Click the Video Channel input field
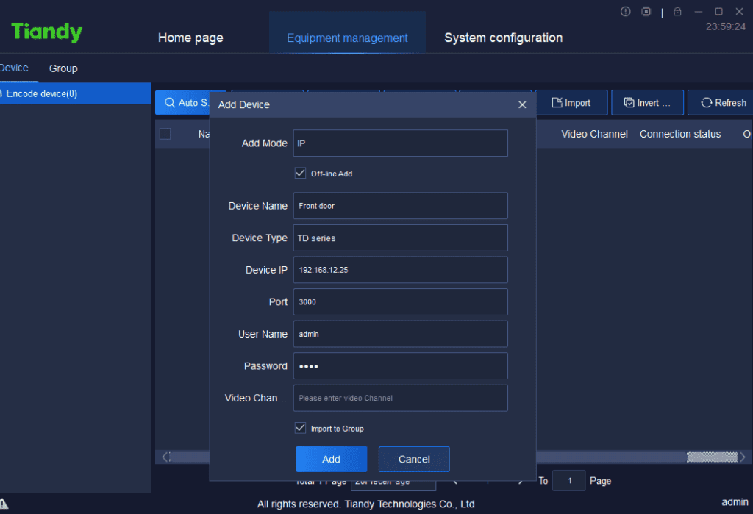Image resolution: width=753 pixels, height=514 pixels. tap(400, 398)
